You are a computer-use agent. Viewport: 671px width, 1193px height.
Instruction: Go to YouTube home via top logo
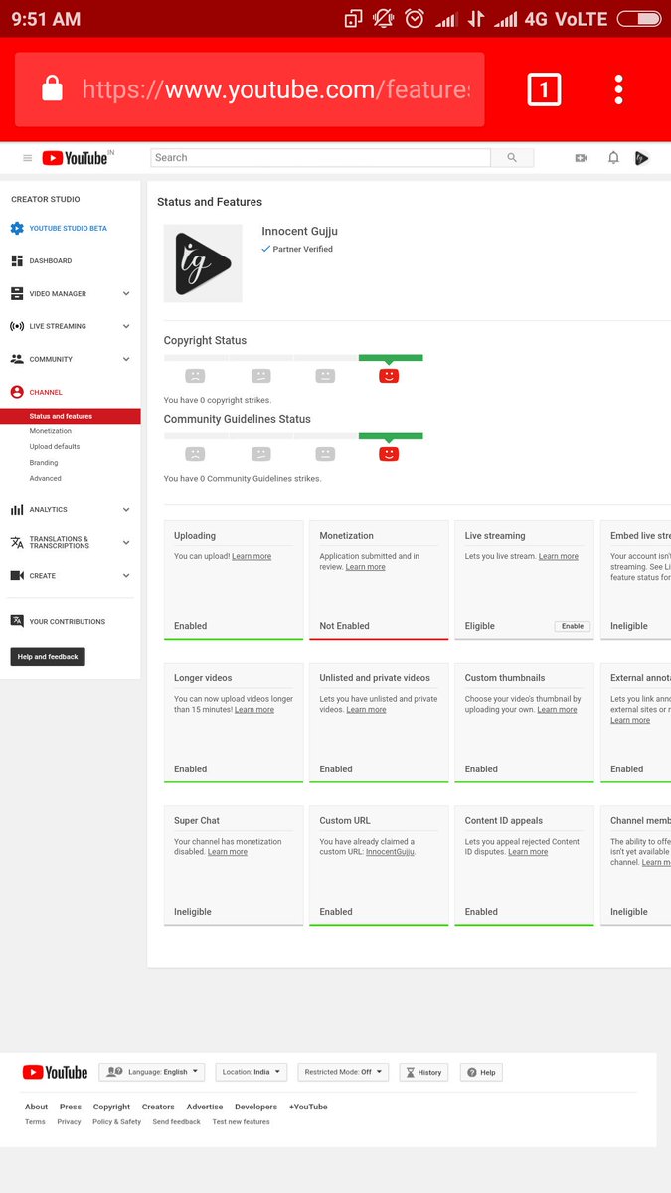click(x=75, y=158)
